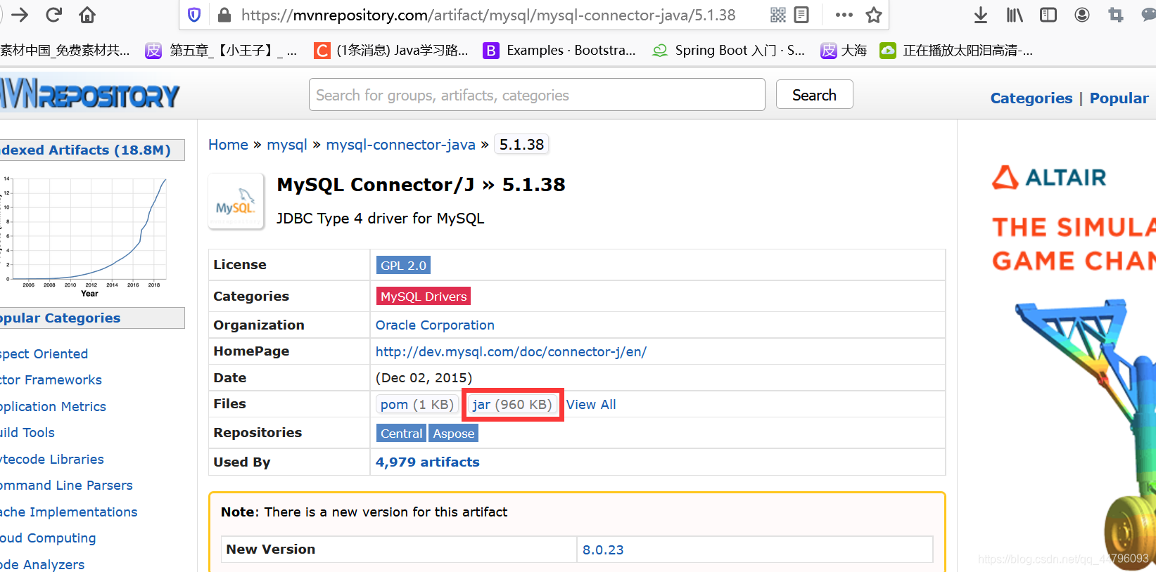Screen dimensions: 1156x572
Task: Open 大海 bookmark
Action: point(844,51)
